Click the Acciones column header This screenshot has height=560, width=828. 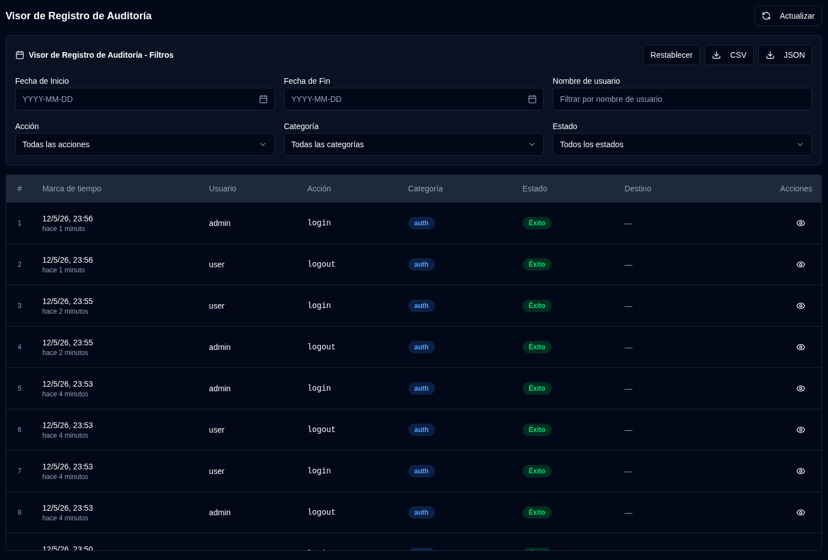796,189
